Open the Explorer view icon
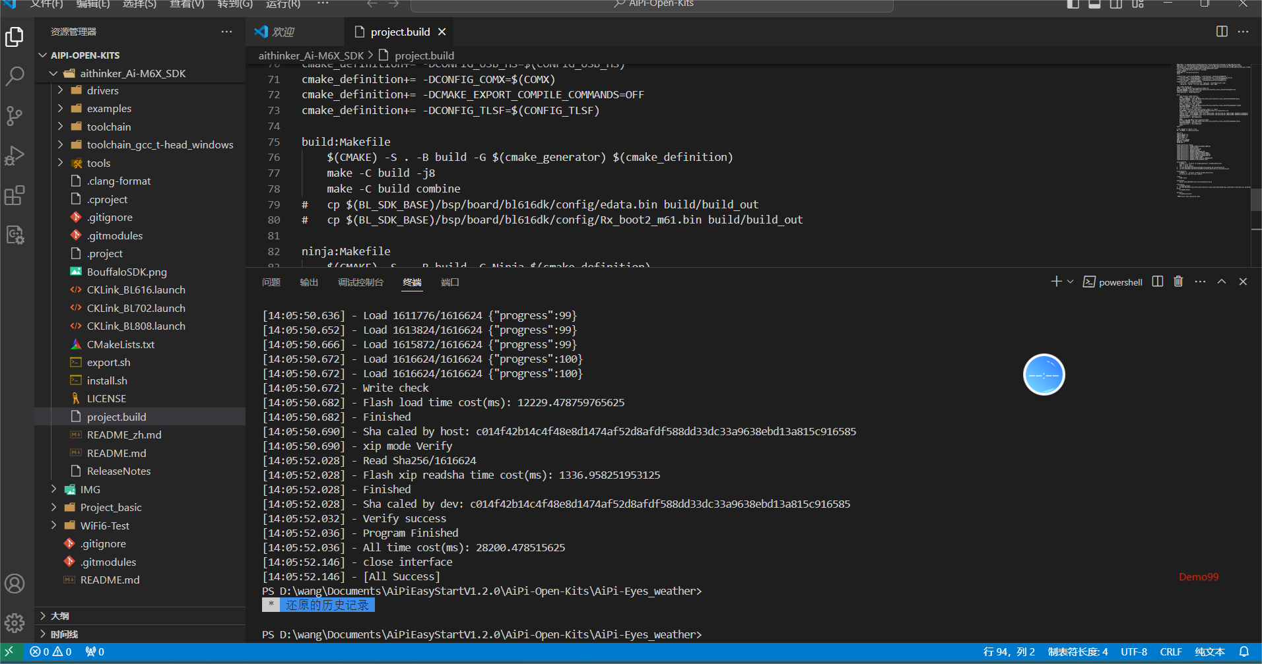1262x664 pixels. click(x=15, y=37)
